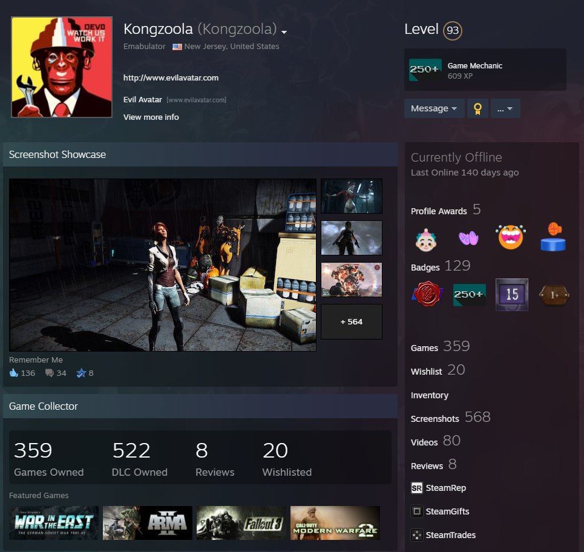
Task: Open the Modern Warfare 2 featured game
Action: pyautogui.click(x=335, y=523)
